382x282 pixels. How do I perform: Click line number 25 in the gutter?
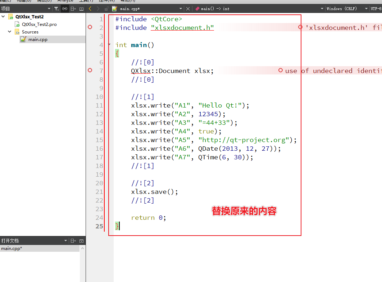point(99,226)
